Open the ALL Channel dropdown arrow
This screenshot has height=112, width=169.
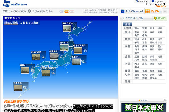[123, 11]
